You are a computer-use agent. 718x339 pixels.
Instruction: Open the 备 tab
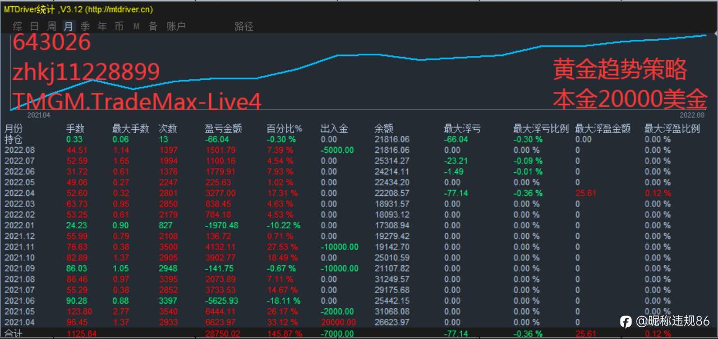tap(153, 26)
